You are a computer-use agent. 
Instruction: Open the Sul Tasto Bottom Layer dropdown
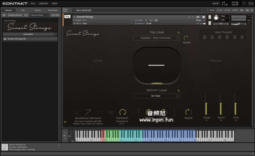pos(157,96)
